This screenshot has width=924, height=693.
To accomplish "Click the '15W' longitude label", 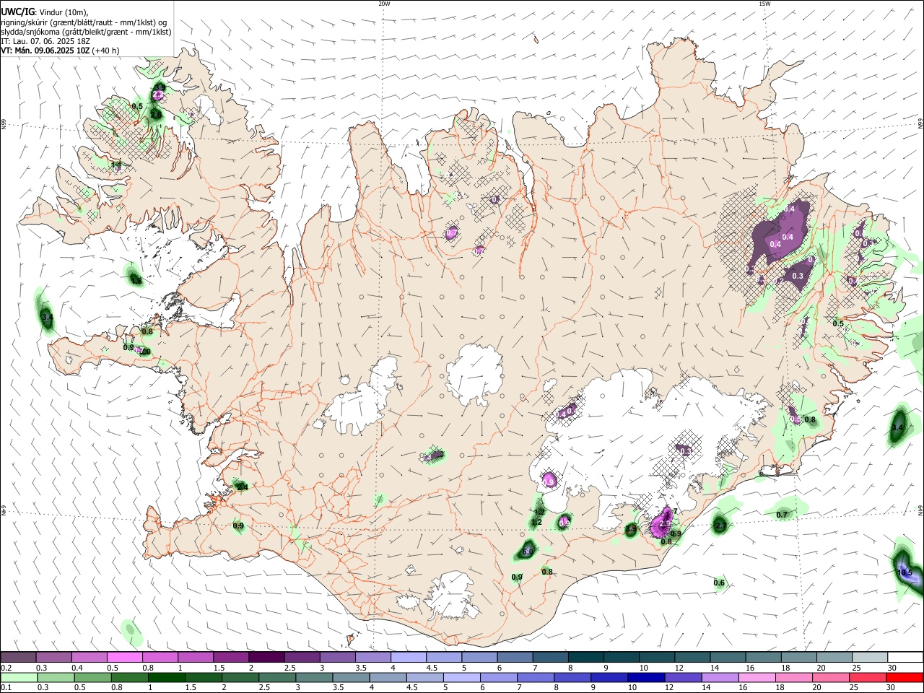I will [764, 4].
